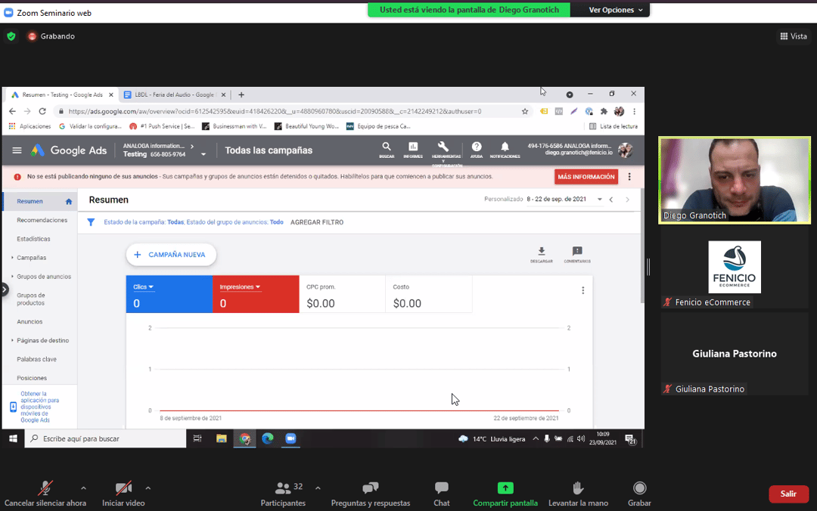This screenshot has width=817, height=511.
Task: Expand the date range dropdown arrow
Action: [x=599, y=200]
